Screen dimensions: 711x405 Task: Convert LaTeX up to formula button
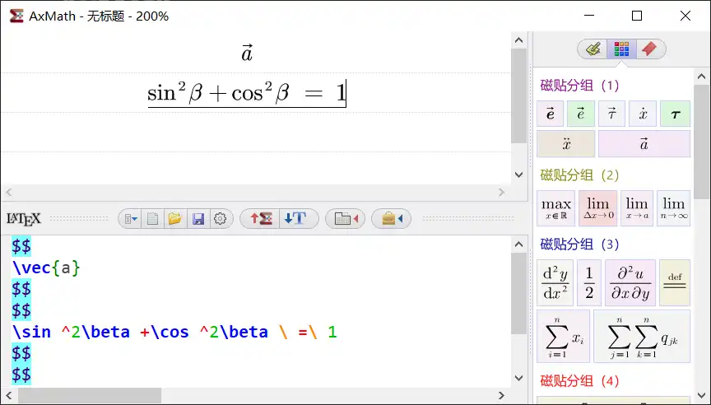click(261, 219)
